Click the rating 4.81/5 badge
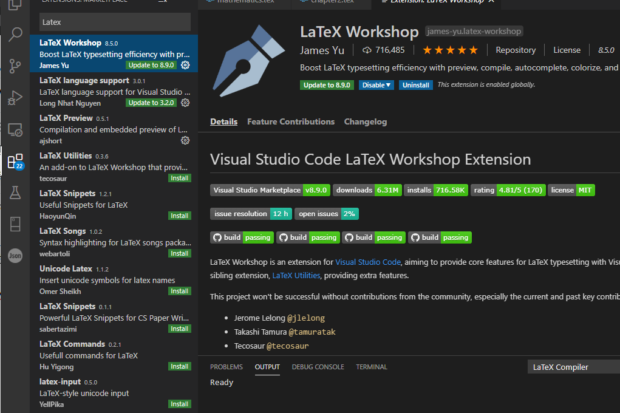Viewport: 620px width, 413px height. (x=508, y=190)
